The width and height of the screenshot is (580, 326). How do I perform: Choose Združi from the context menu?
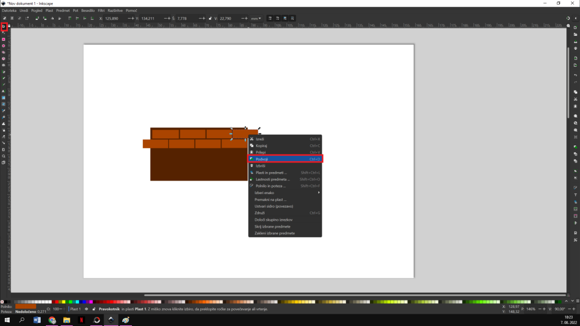pos(285,213)
